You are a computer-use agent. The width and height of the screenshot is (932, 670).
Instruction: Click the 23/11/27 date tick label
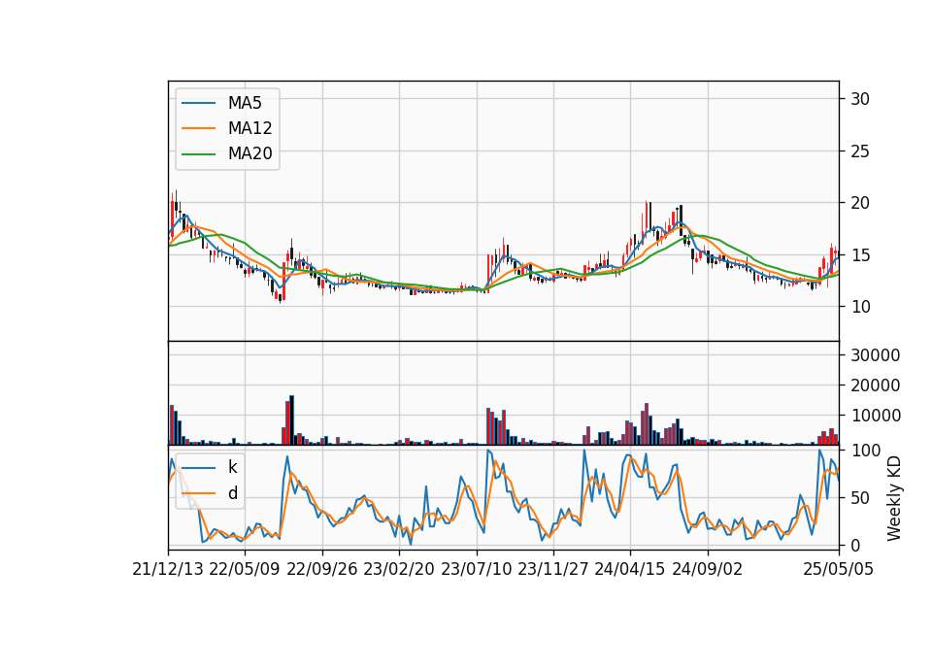552,569
